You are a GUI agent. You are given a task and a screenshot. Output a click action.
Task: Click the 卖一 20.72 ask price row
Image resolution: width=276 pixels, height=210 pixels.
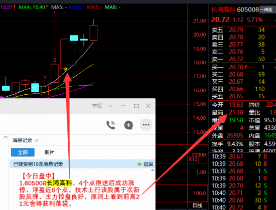point(242,59)
